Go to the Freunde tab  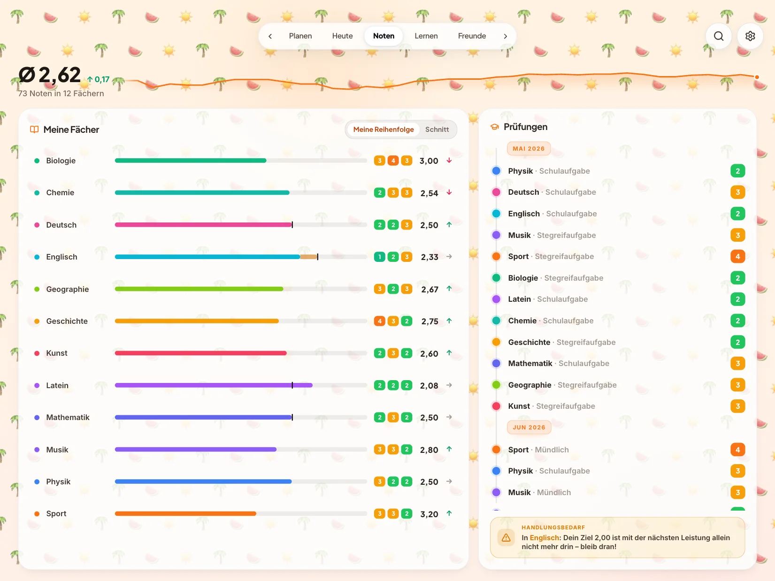click(x=472, y=36)
